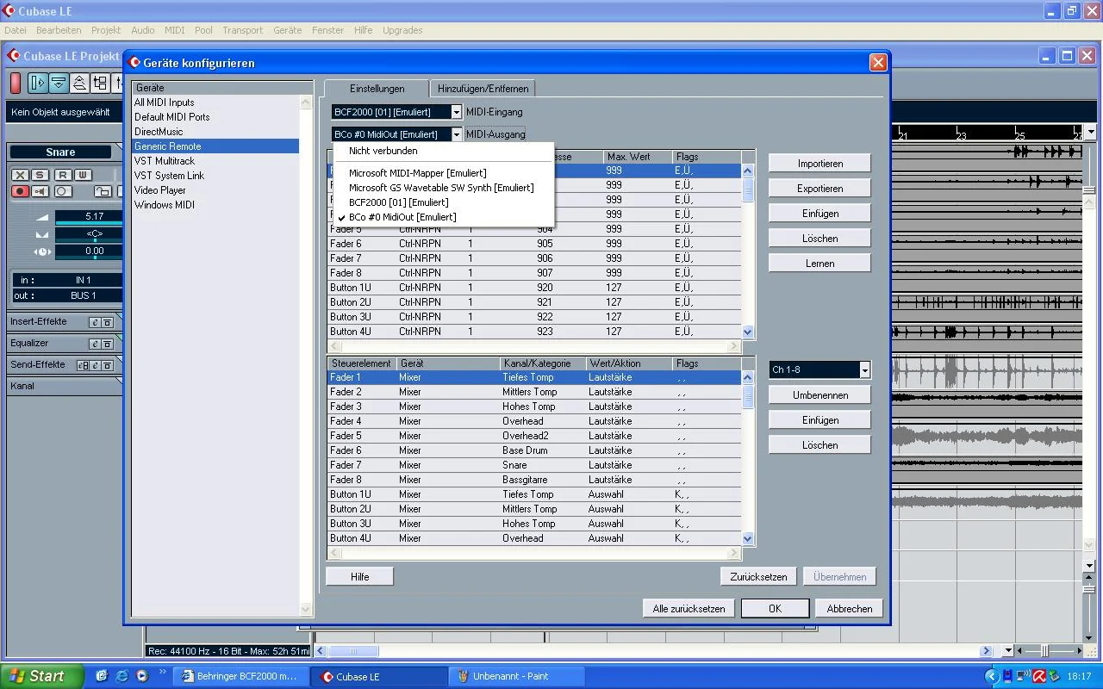The width and height of the screenshot is (1103, 689).
Task: Open Insert-Effekte edit 'e' icon
Action: 95,322
